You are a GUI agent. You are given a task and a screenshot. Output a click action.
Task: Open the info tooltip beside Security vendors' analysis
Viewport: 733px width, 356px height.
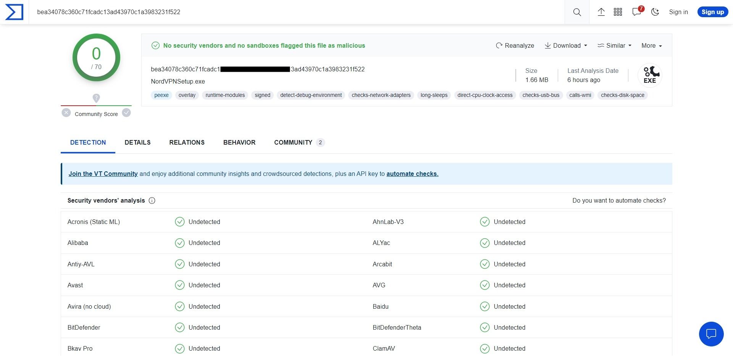(x=152, y=200)
